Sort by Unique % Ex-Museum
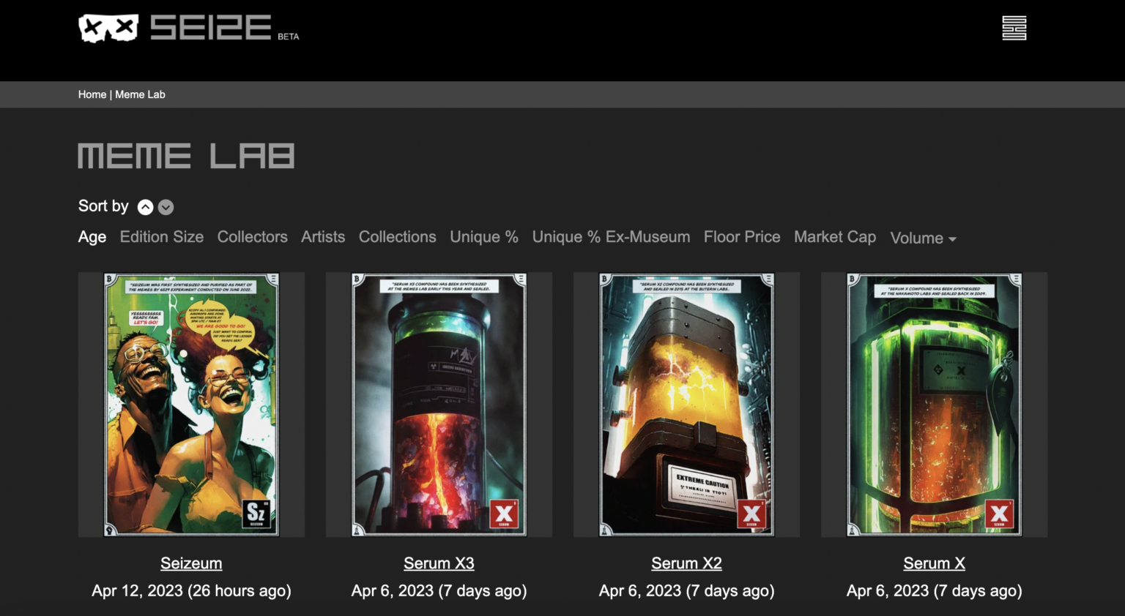Viewport: 1125px width, 616px height. pyautogui.click(x=611, y=237)
